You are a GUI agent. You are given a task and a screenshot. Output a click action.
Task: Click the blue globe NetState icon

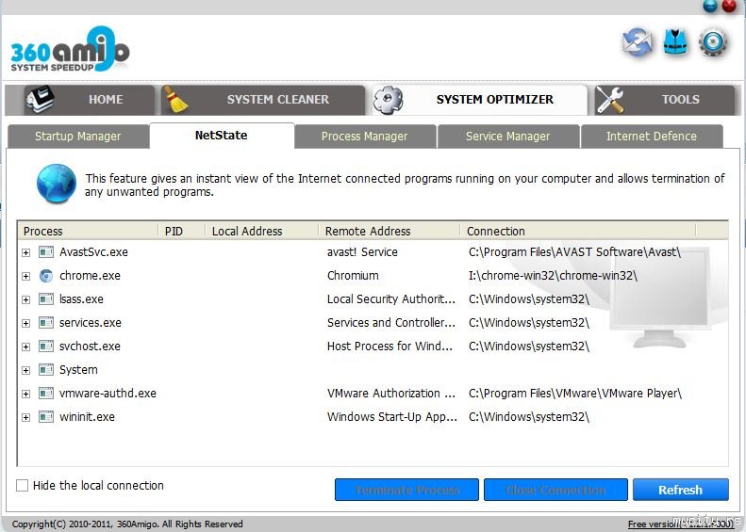pyautogui.click(x=57, y=184)
